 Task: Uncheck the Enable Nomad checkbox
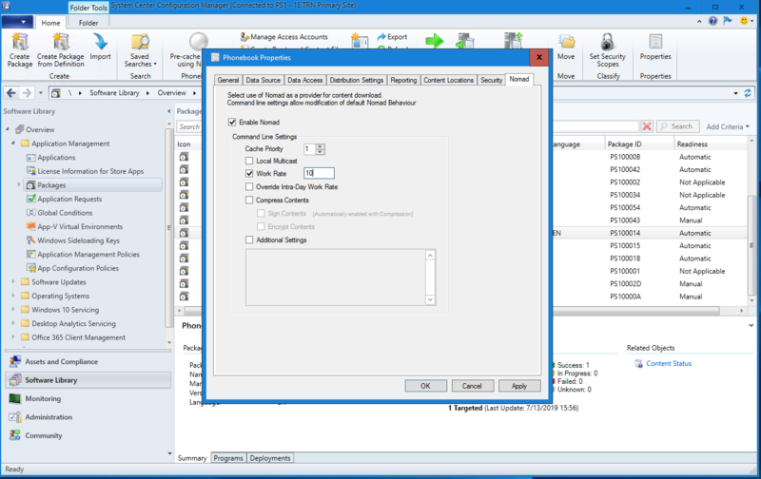pyautogui.click(x=233, y=123)
